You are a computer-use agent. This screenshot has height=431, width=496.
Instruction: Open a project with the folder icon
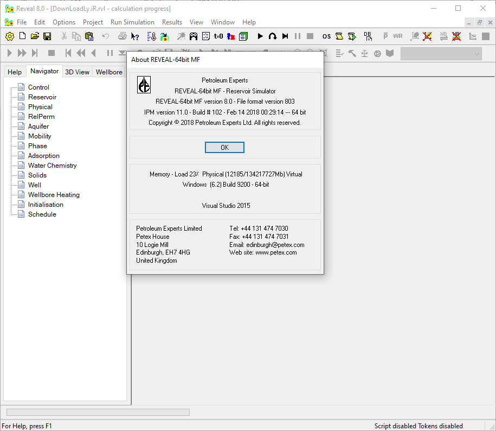[35, 36]
